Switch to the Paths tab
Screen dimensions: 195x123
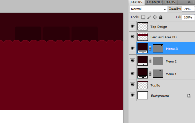(170, 2)
